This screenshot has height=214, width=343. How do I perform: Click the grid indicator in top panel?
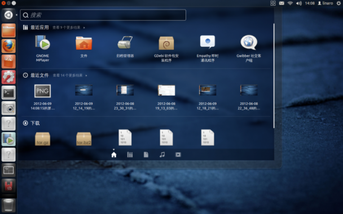pos(273,3)
